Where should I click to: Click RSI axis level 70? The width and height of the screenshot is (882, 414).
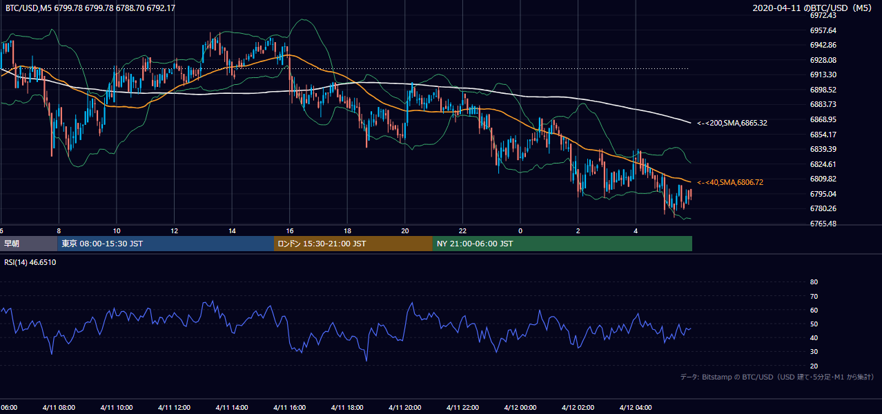tap(814, 296)
